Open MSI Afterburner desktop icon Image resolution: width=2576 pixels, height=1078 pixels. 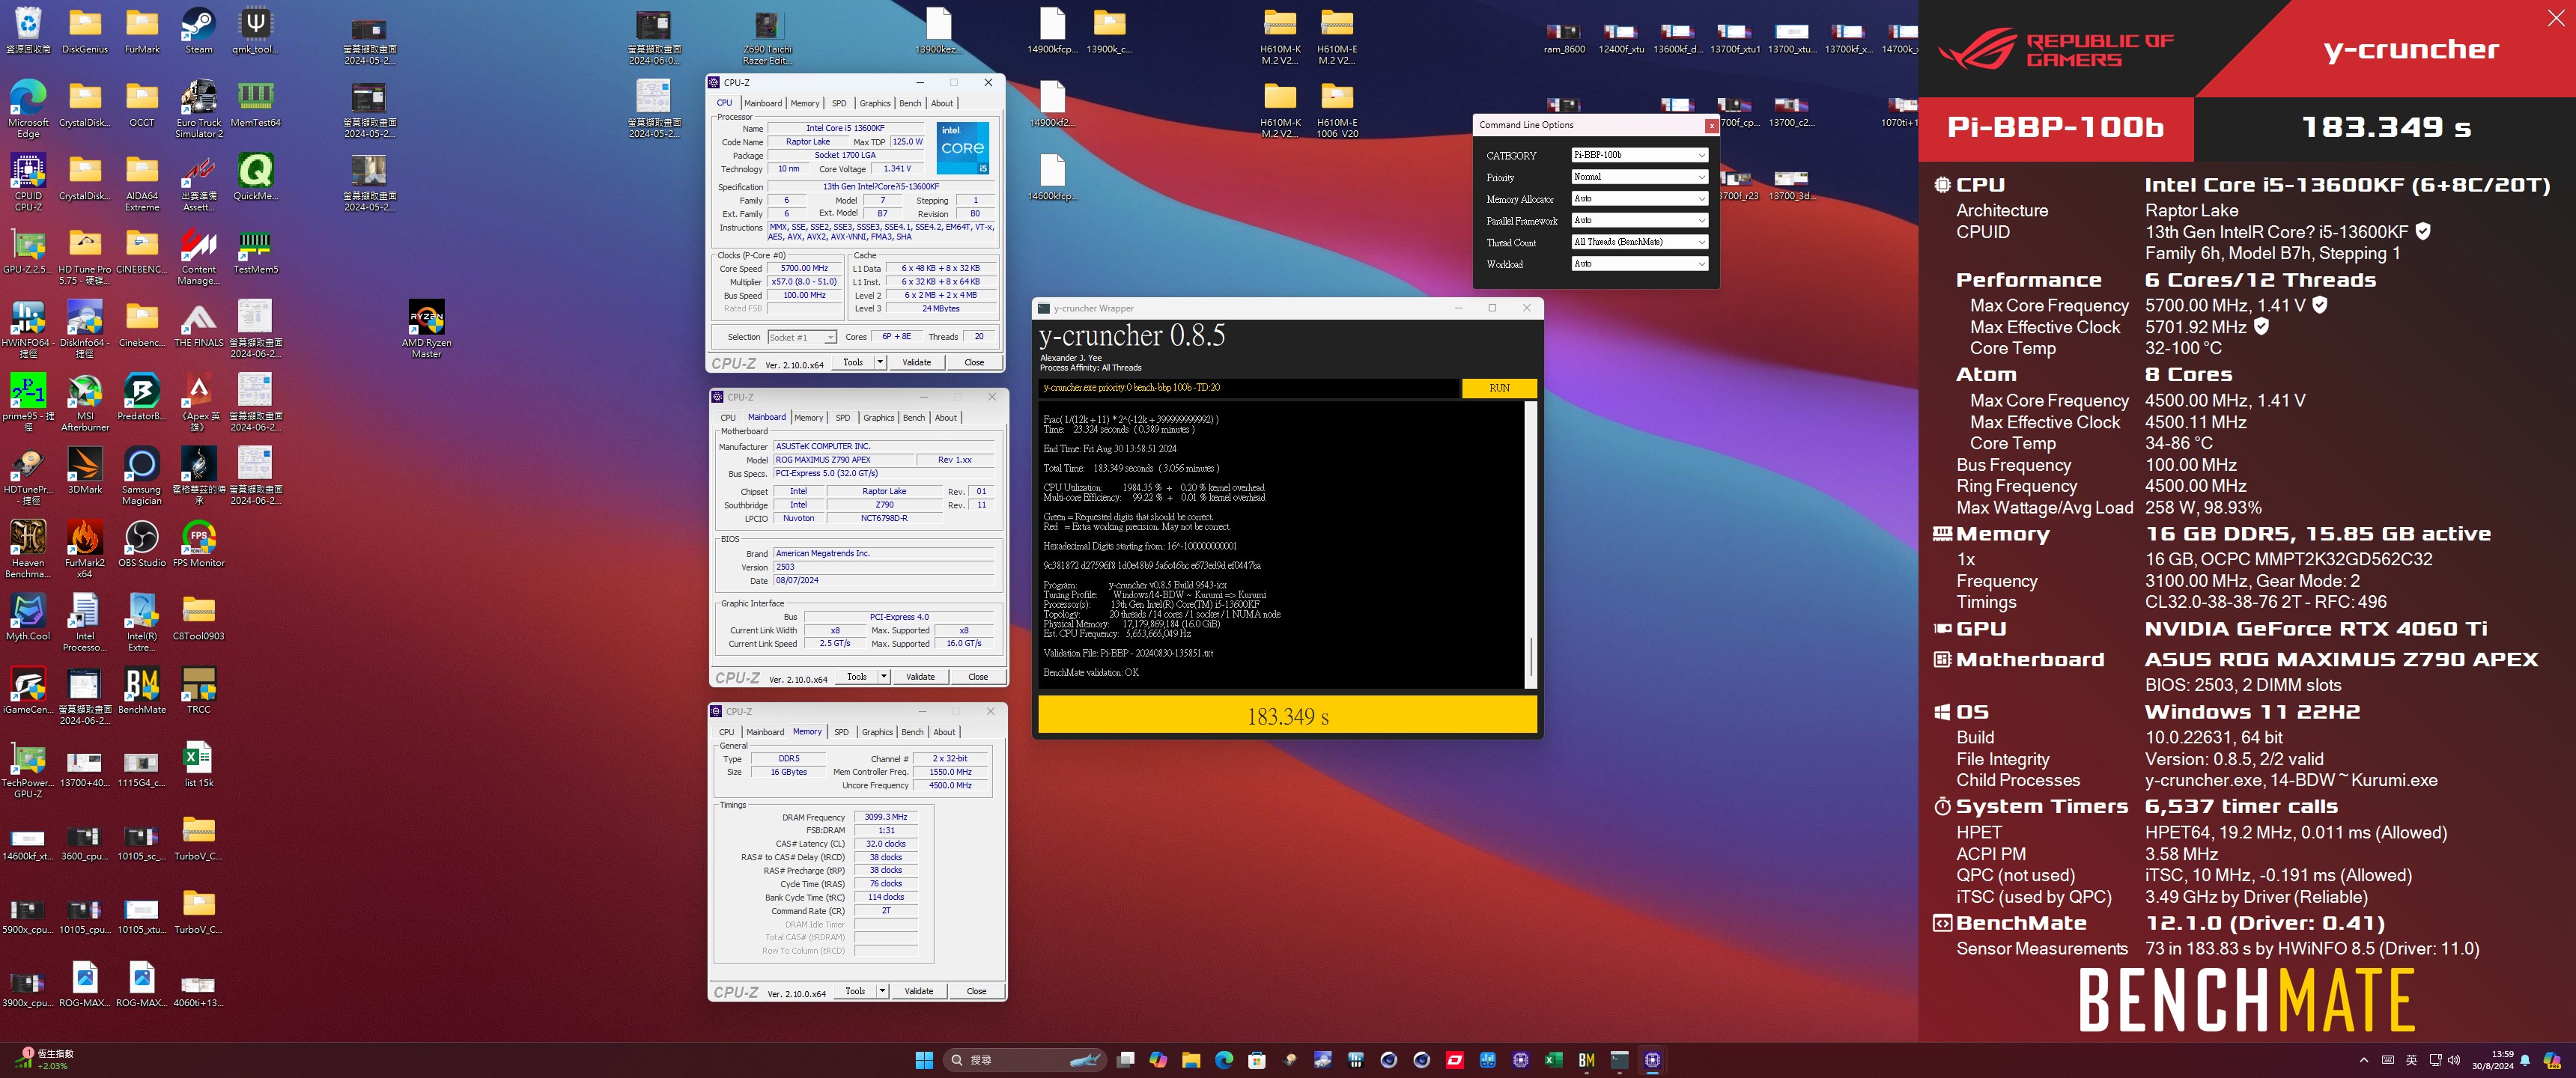[x=85, y=402]
